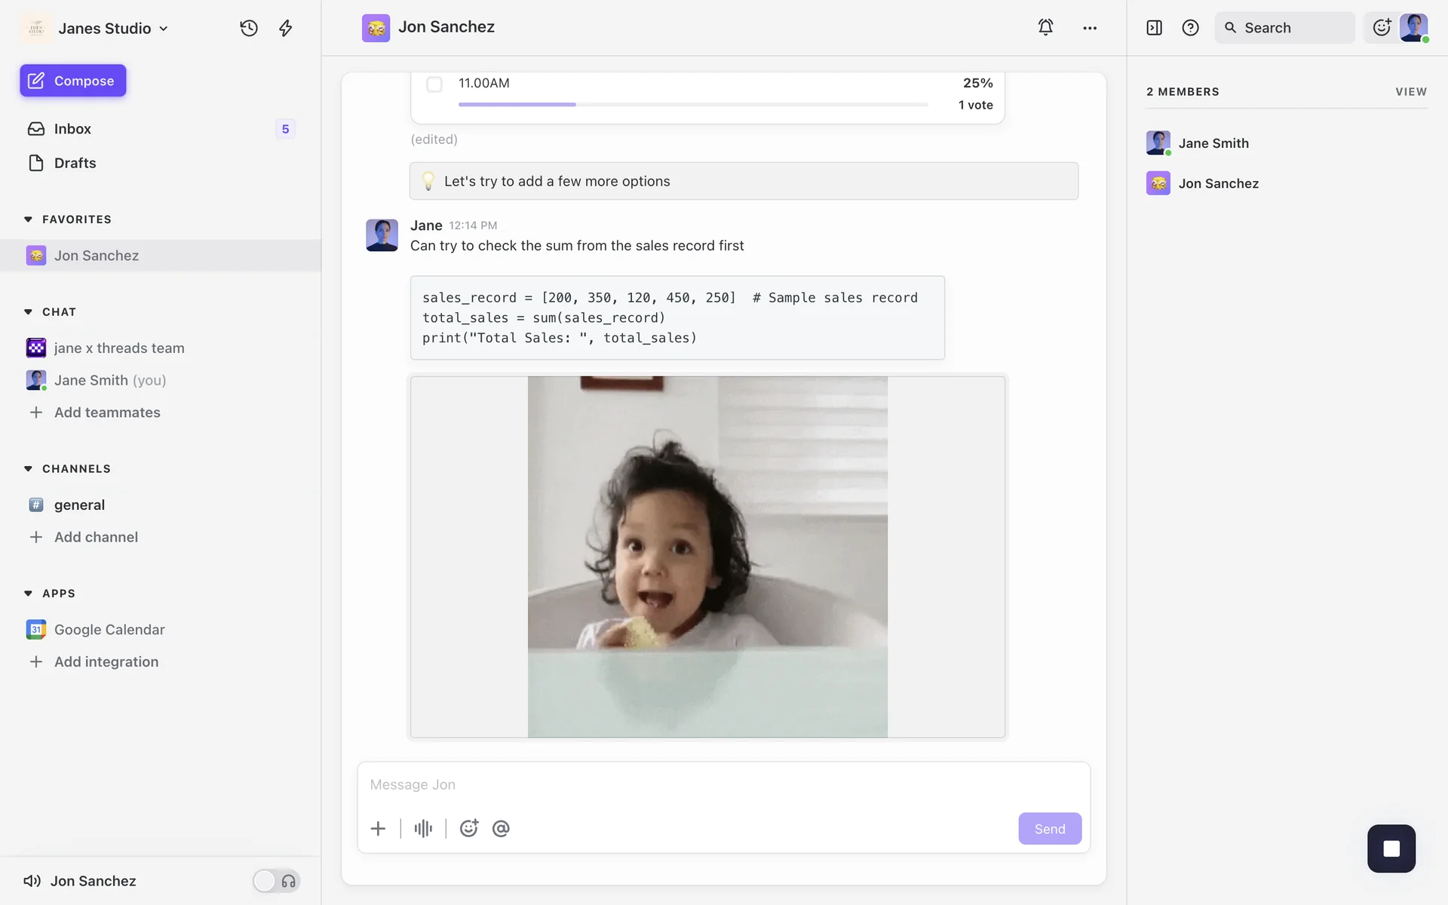Click the lightning bolt shortcuts icon

(x=285, y=28)
